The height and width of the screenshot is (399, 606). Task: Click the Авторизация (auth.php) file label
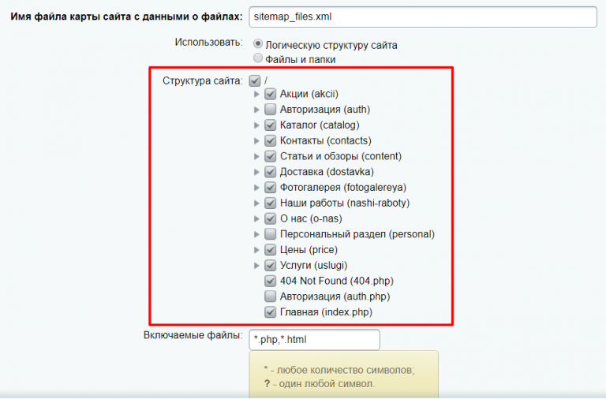pyautogui.click(x=335, y=296)
